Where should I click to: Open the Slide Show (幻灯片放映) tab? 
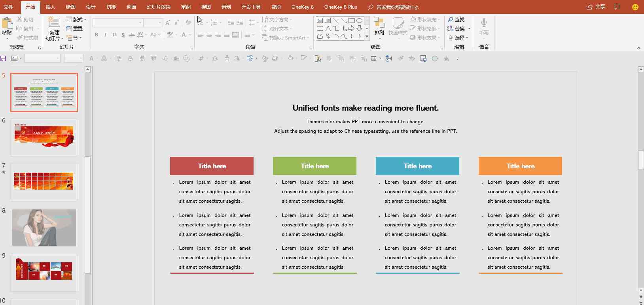[159, 7]
